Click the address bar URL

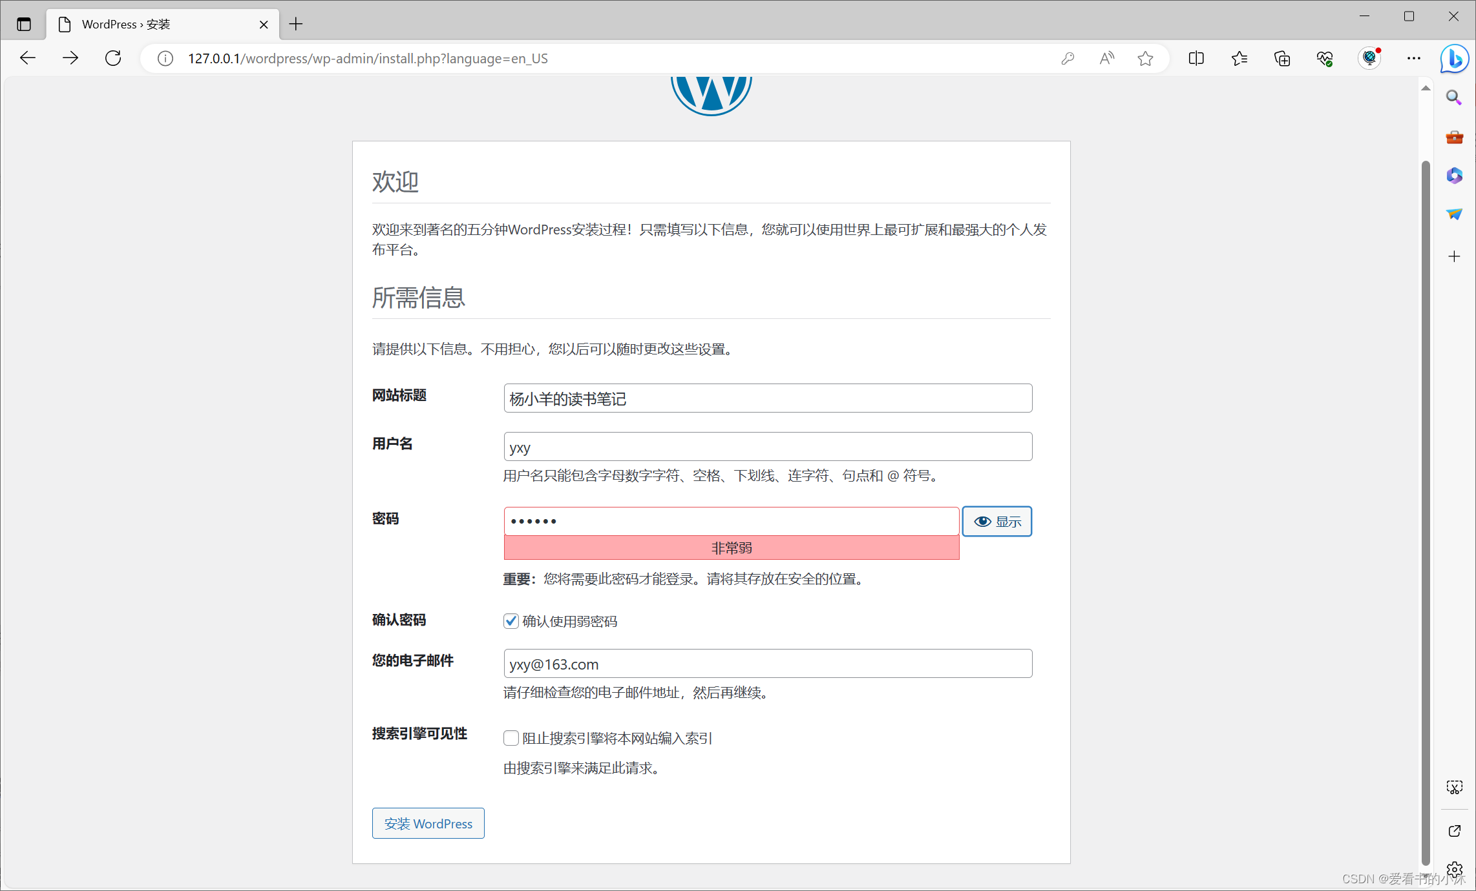(x=368, y=59)
